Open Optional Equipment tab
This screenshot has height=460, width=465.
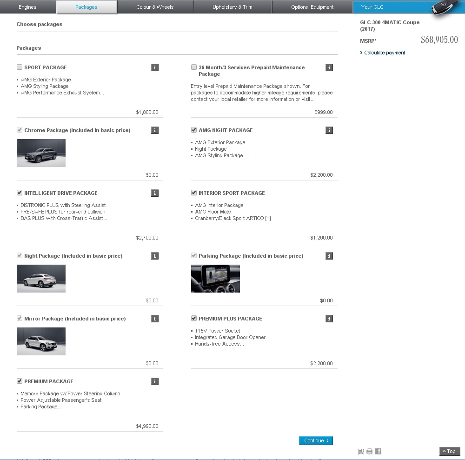coord(312,7)
